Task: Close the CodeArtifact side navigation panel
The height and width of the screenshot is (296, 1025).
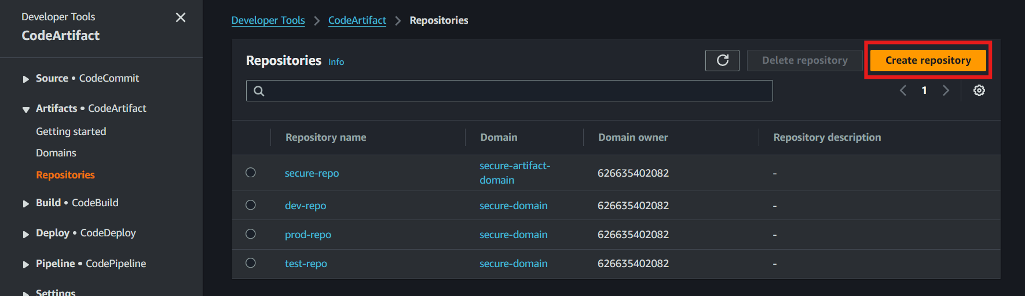Action: (x=181, y=17)
